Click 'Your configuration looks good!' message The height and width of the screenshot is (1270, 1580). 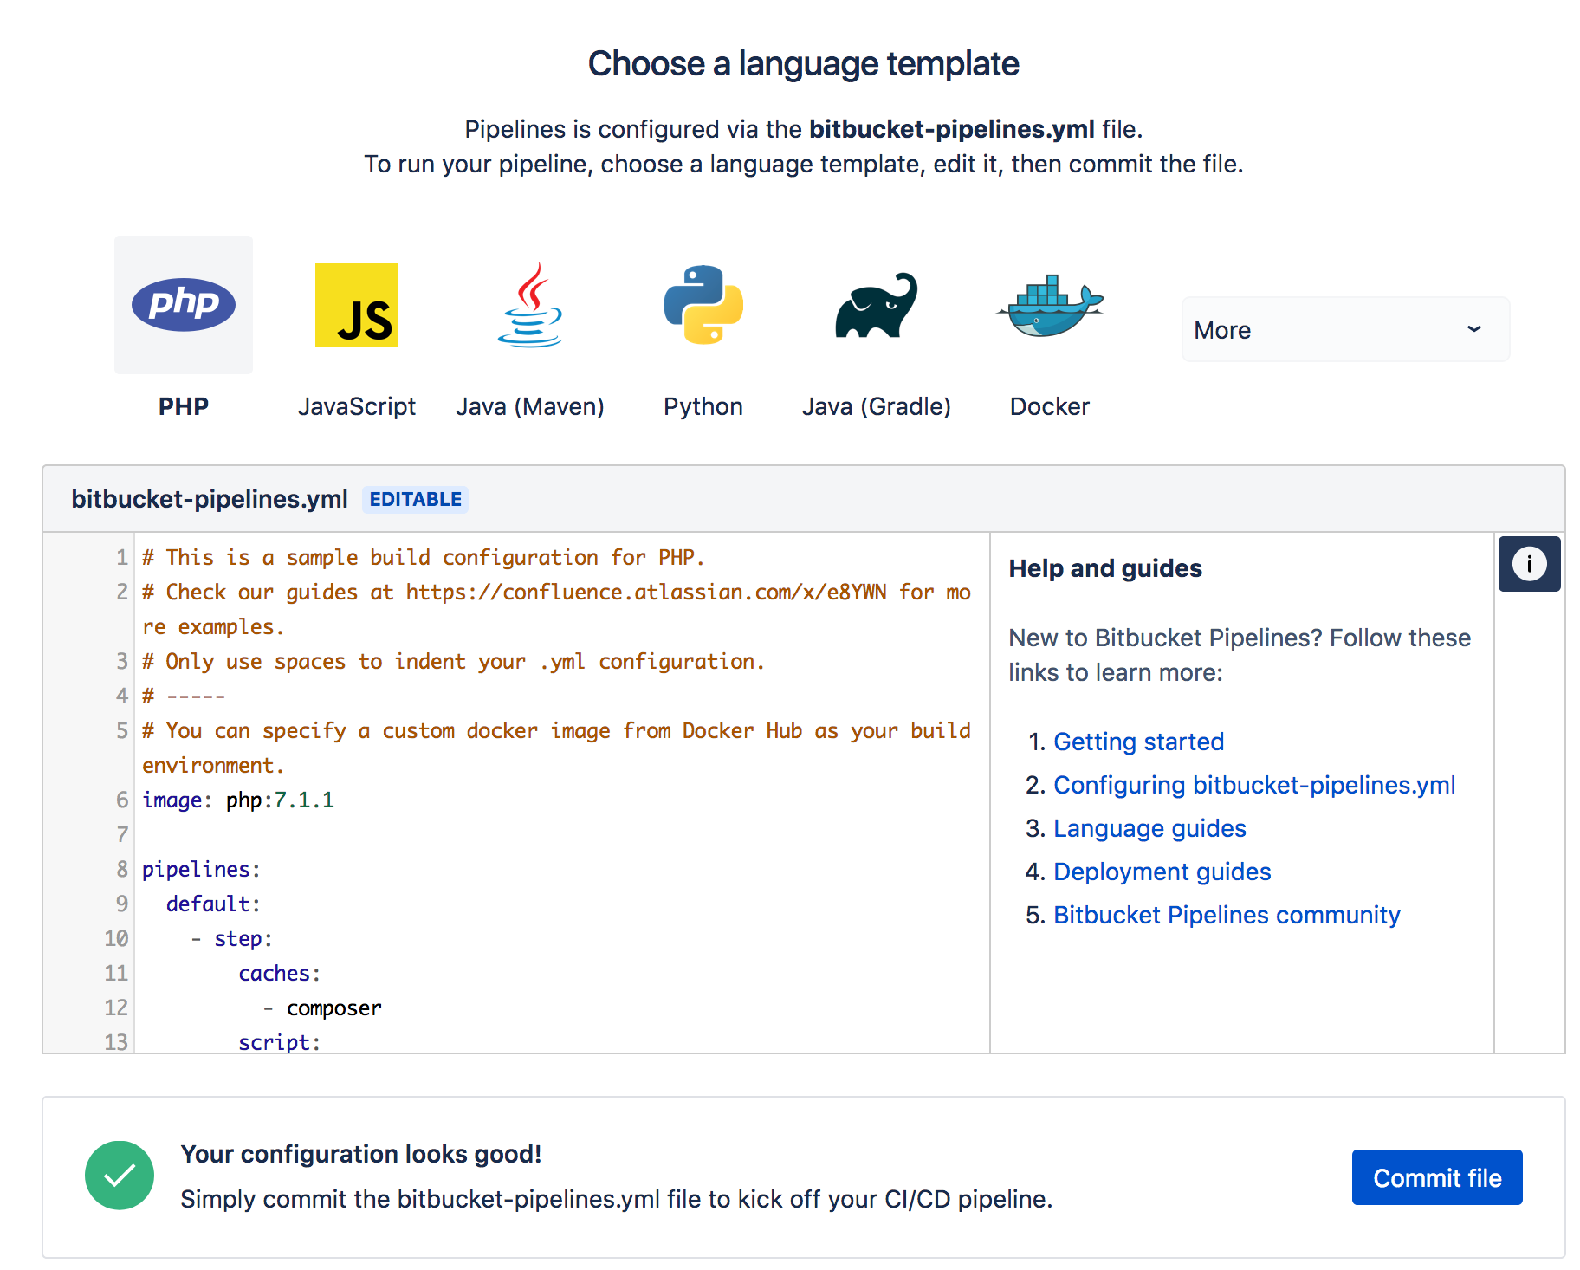(361, 1154)
